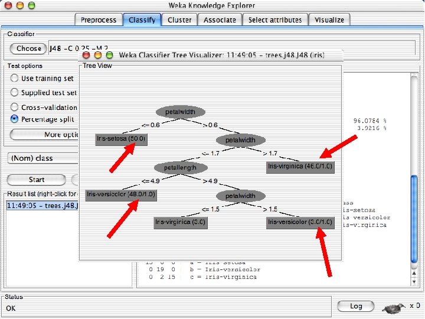Click the > 1.7 branch label
425x319 pixels.
pos(270,154)
